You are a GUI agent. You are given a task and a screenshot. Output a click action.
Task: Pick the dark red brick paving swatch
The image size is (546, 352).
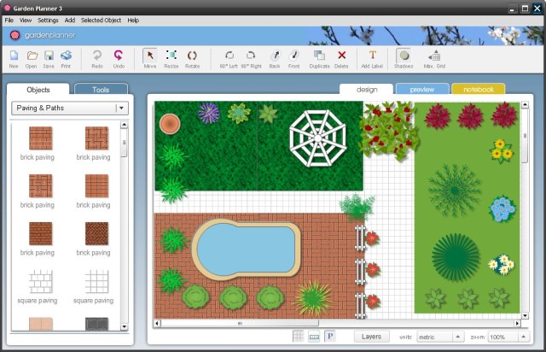tap(41, 233)
